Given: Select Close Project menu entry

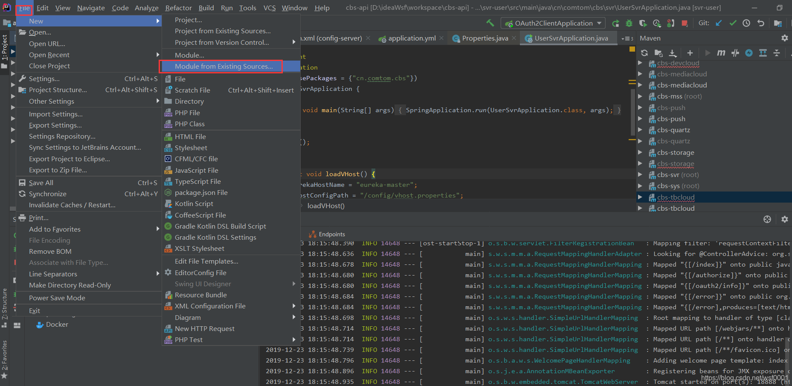Looking at the screenshot, I should 89,66.
